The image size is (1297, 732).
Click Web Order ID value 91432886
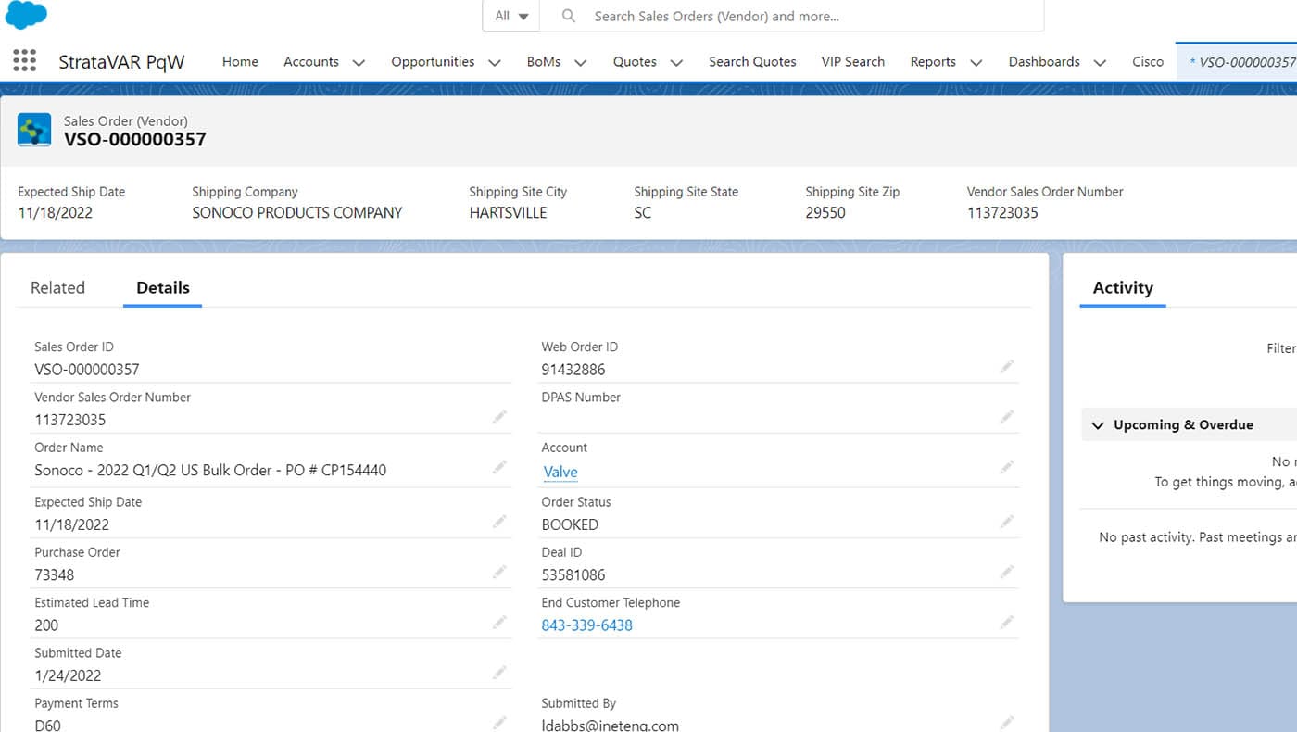coord(573,370)
